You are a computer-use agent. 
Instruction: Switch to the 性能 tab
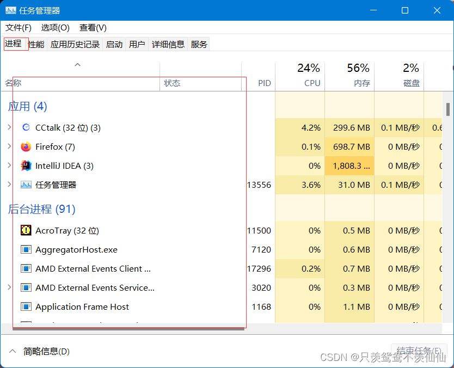coord(36,44)
